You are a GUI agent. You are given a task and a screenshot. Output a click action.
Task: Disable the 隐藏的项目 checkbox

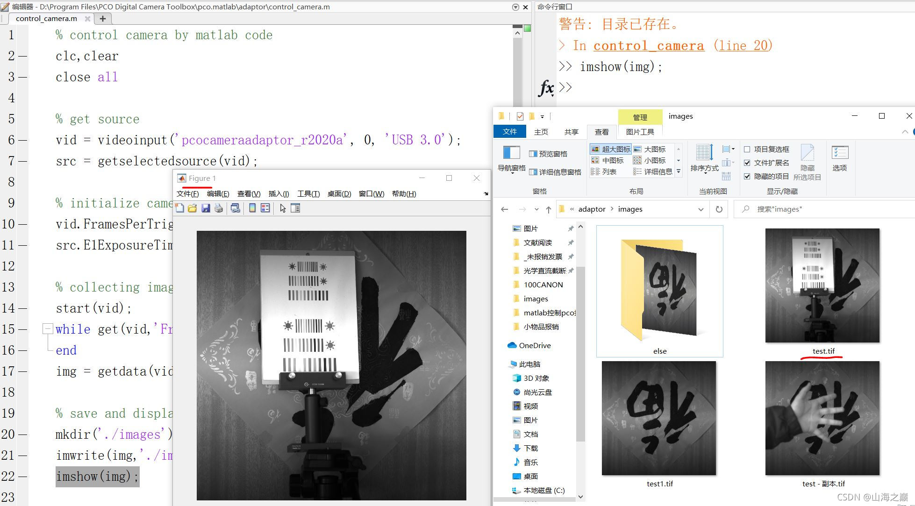click(x=747, y=177)
